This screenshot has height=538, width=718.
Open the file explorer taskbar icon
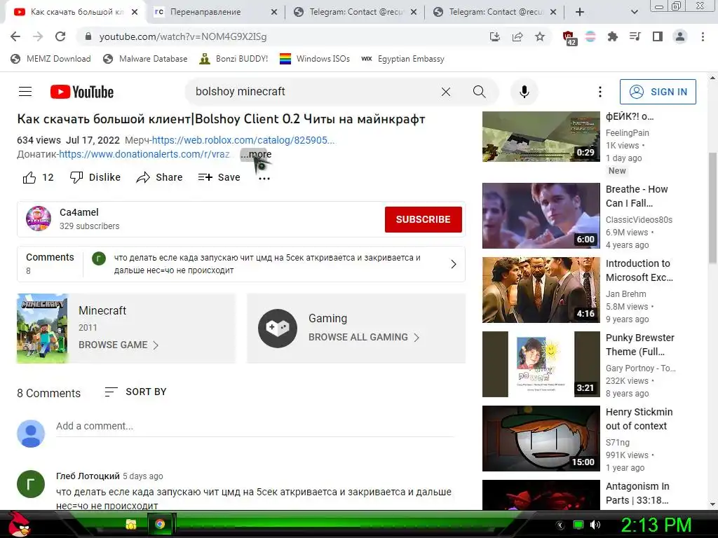pos(131,524)
